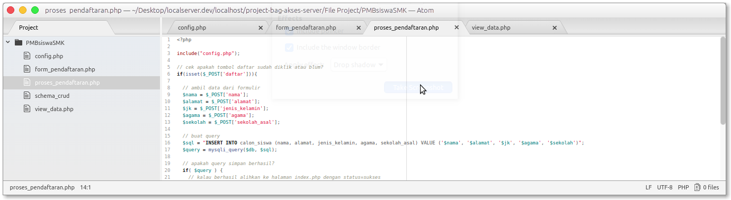This screenshot has width=731, height=200.
Task: Click the $query = mysqli_query($db, $sql) line
Action: 229,150
